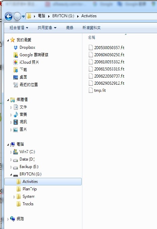Open the 視訊 library
Image resolution: width=157 pixels, height=229 pixels.
coord(23,122)
